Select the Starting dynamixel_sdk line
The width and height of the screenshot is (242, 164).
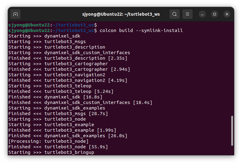pos(44,36)
